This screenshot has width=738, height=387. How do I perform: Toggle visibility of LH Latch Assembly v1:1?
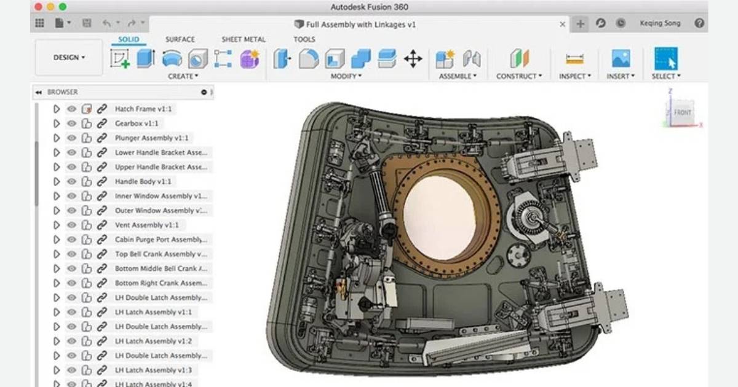pyautogui.click(x=71, y=312)
